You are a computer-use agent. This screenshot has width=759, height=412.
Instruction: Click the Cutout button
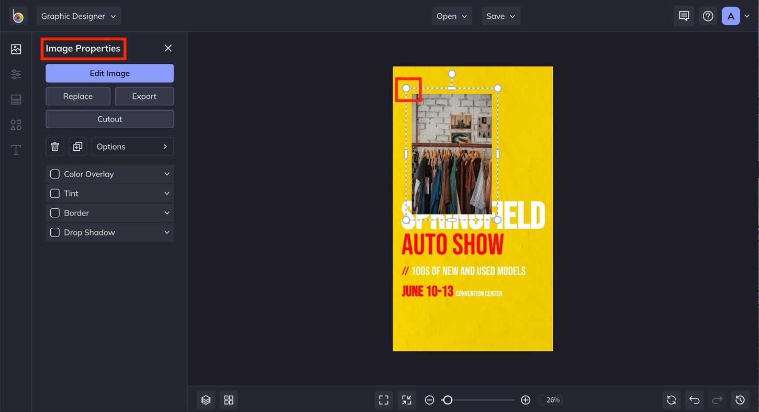click(109, 119)
